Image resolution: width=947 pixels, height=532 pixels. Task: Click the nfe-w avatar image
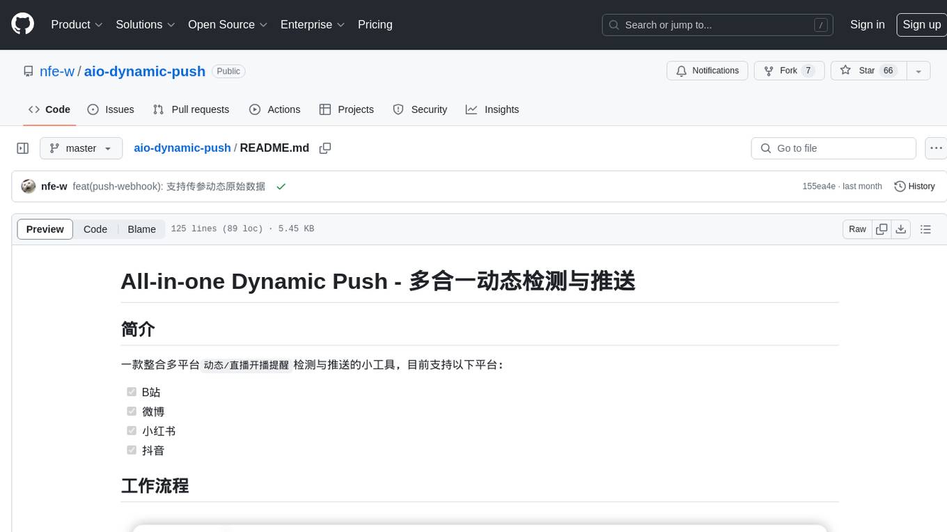(x=29, y=187)
